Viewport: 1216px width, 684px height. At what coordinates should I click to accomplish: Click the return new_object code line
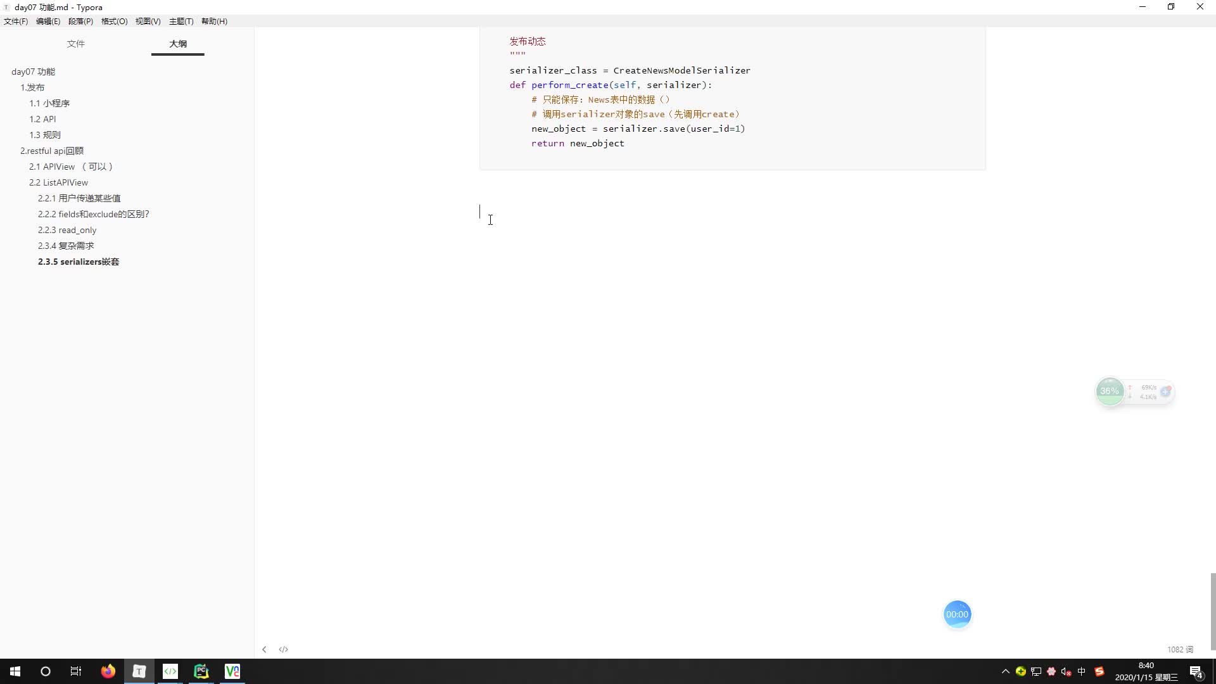pyautogui.click(x=578, y=143)
